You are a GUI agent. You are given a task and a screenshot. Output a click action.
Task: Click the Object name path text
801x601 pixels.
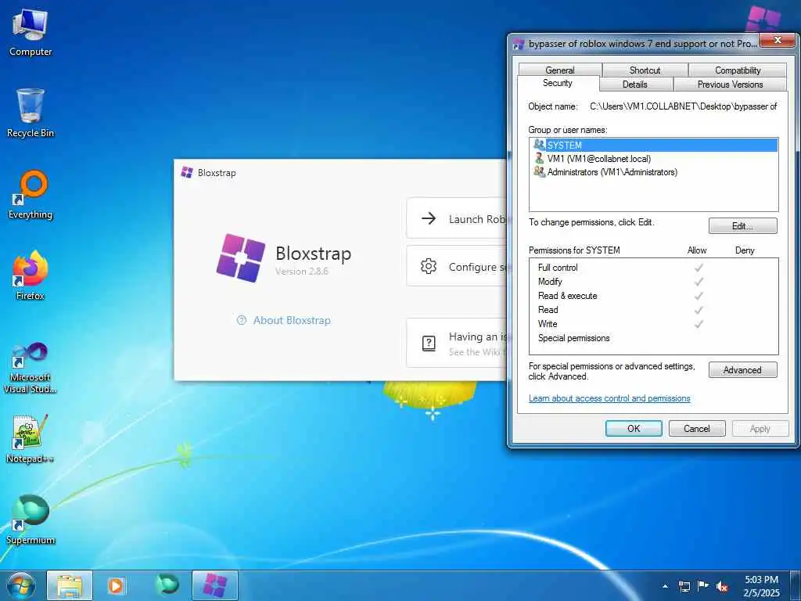[683, 106]
